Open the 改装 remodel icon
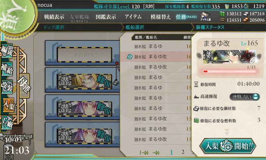Screen dimensions: 266x160 click(7, 87)
